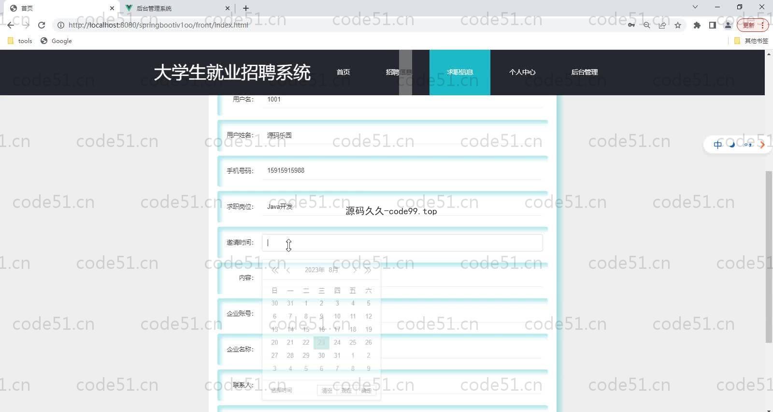
Task: Click the 现在 button for current time
Action: (x=346, y=391)
